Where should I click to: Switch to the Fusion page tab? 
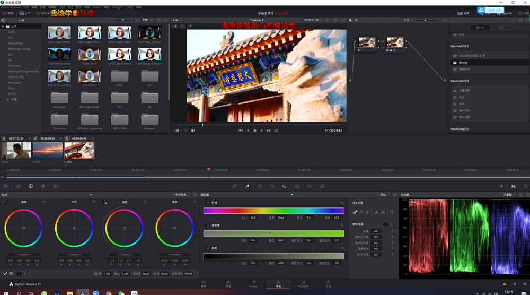[x=253, y=283]
